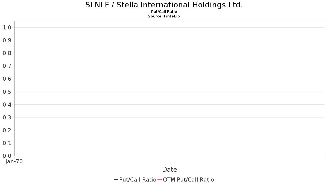Click the chart title "SLNLF / Stella International Holdings Ltd."
Image resolution: width=328 pixels, height=184 pixels.
(x=164, y=5)
